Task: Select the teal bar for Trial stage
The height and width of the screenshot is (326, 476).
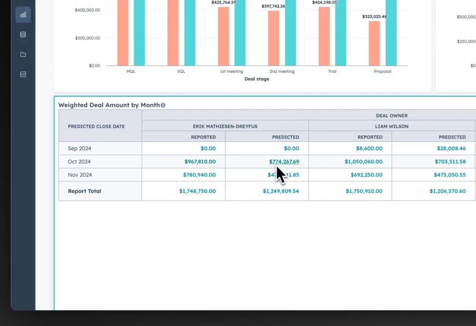Action: (x=341, y=33)
